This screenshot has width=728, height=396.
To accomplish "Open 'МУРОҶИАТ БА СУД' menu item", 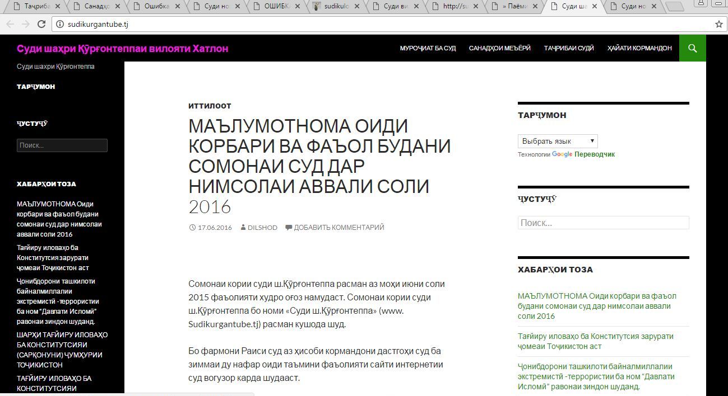I will coord(428,48).
